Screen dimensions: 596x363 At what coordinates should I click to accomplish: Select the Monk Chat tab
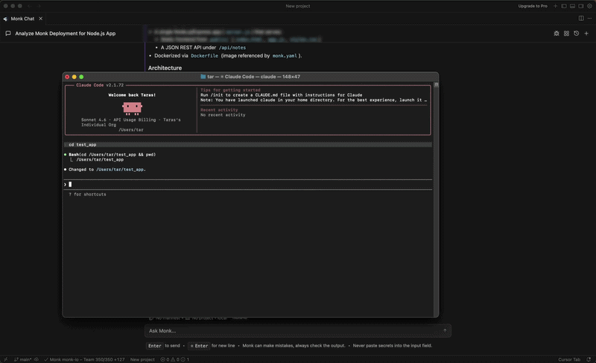(x=22, y=19)
